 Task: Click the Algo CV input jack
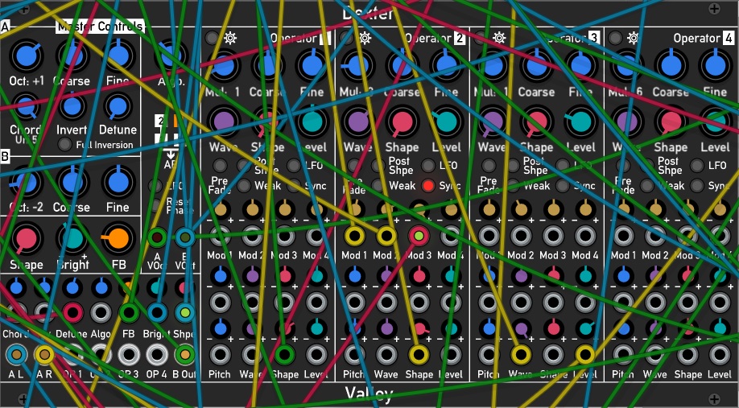coord(101,312)
